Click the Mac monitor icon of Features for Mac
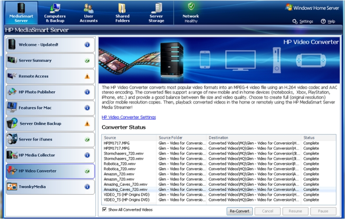 click(12, 107)
